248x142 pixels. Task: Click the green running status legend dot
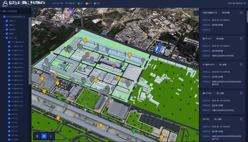79,3
